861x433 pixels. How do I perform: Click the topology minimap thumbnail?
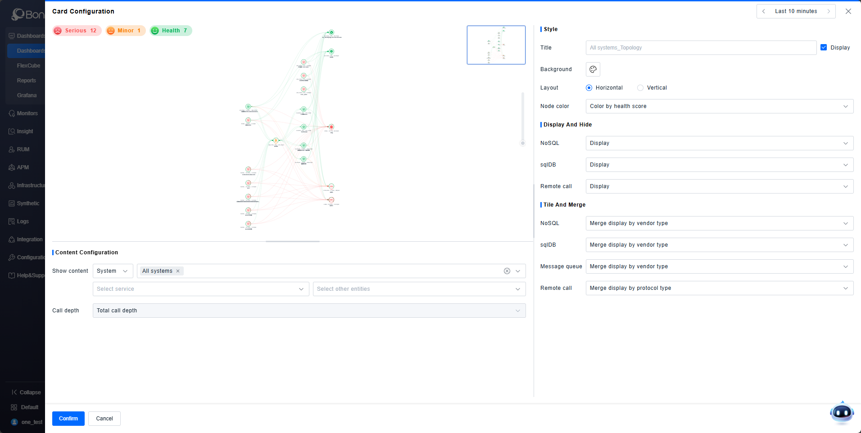tap(496, 45)
